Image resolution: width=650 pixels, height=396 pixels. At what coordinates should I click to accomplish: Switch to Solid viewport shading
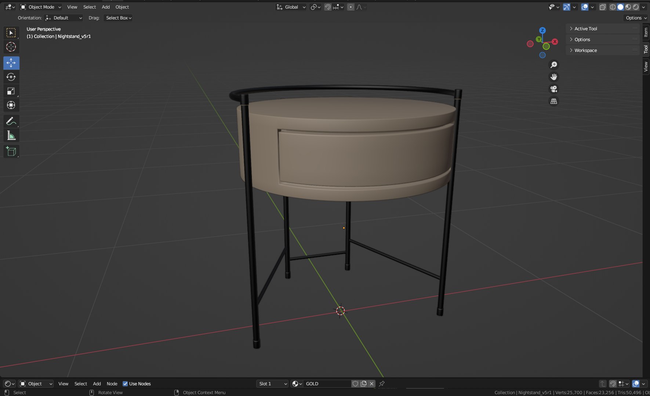(621, 7)
